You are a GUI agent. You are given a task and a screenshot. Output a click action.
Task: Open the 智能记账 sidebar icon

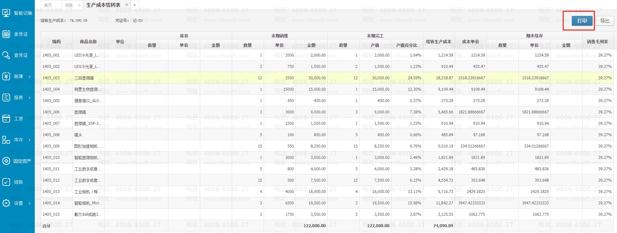pos(6,13)
